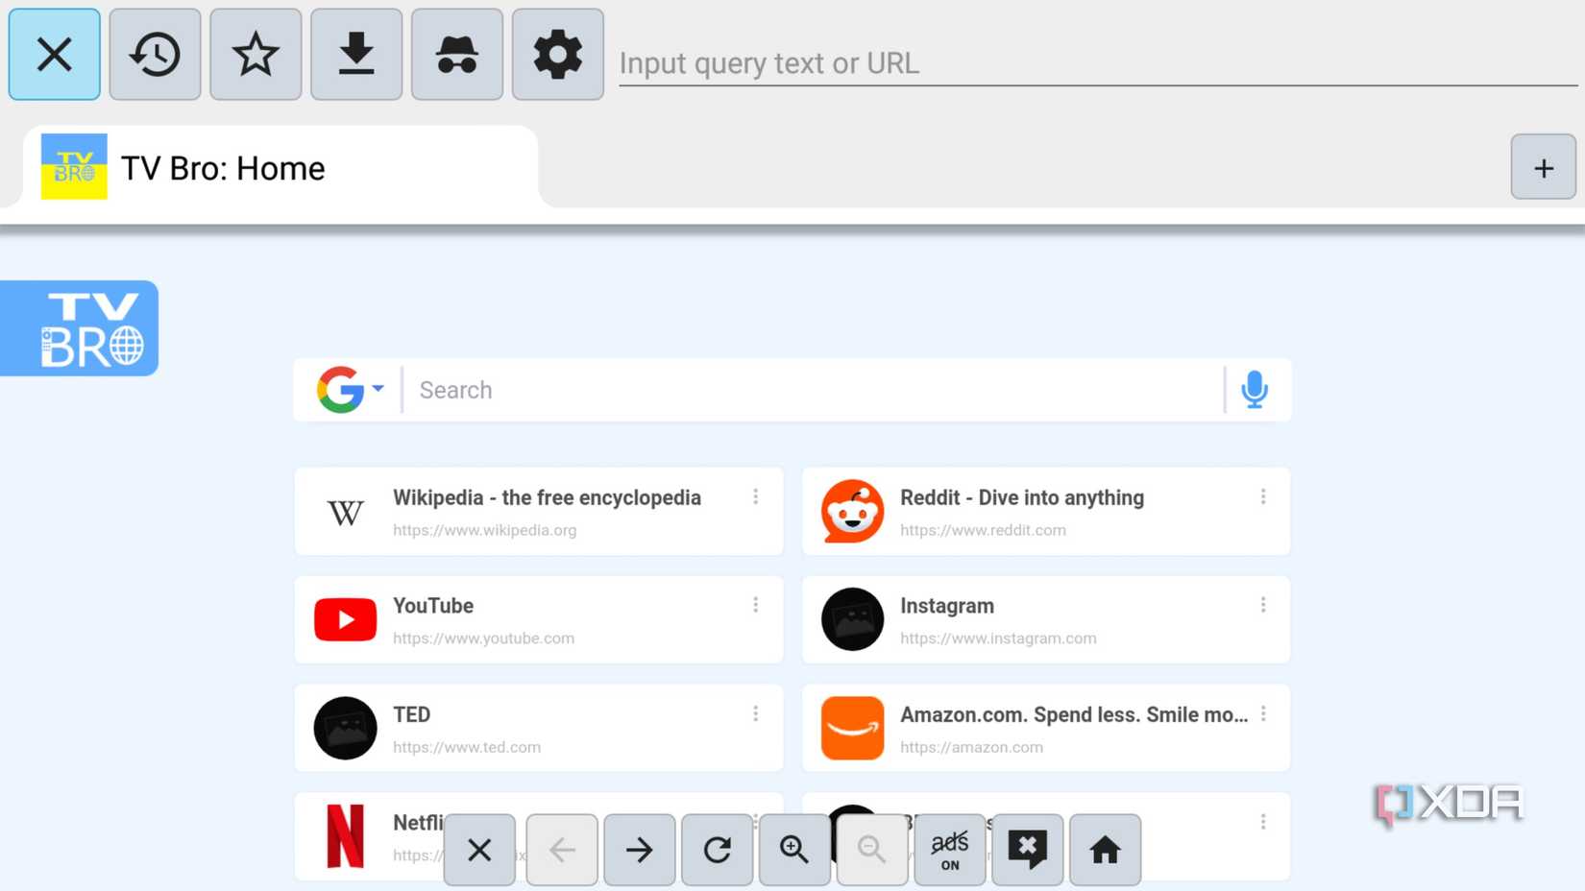1585x891 pixels.
Task: Open the Amazon.com shortcut card
Action: (1046, 729)
